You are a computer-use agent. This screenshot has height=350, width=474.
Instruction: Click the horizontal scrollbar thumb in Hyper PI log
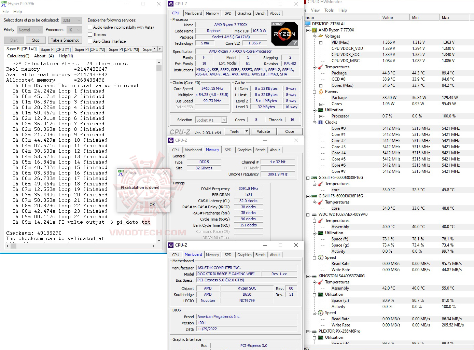(13, 246)
